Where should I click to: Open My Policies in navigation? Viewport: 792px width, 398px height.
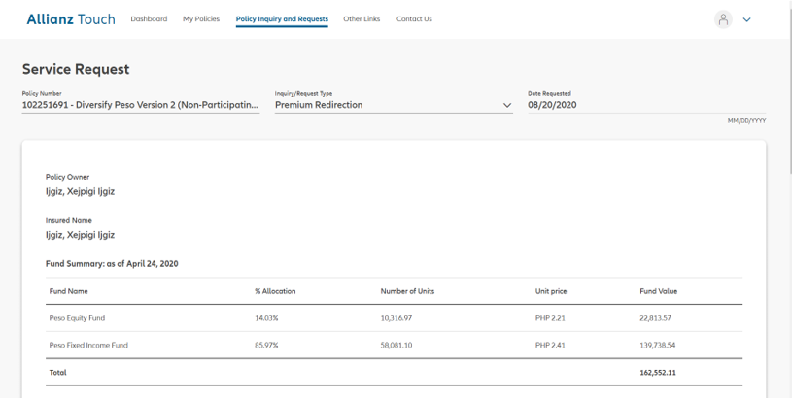coord(201,19)
